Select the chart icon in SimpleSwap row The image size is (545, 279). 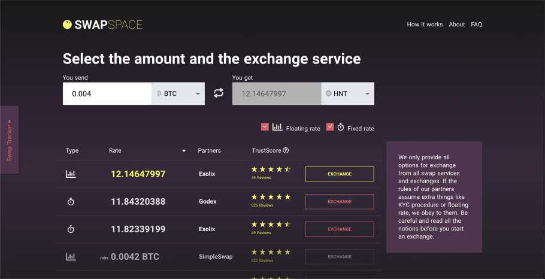click(x=71, y=257)
